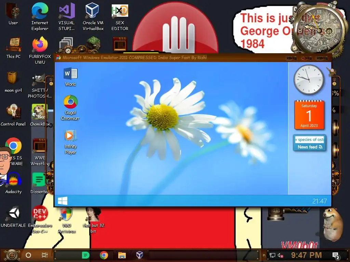Click analog clock gadget in emulator
The image size is (350, 262).
click(309, 79)
